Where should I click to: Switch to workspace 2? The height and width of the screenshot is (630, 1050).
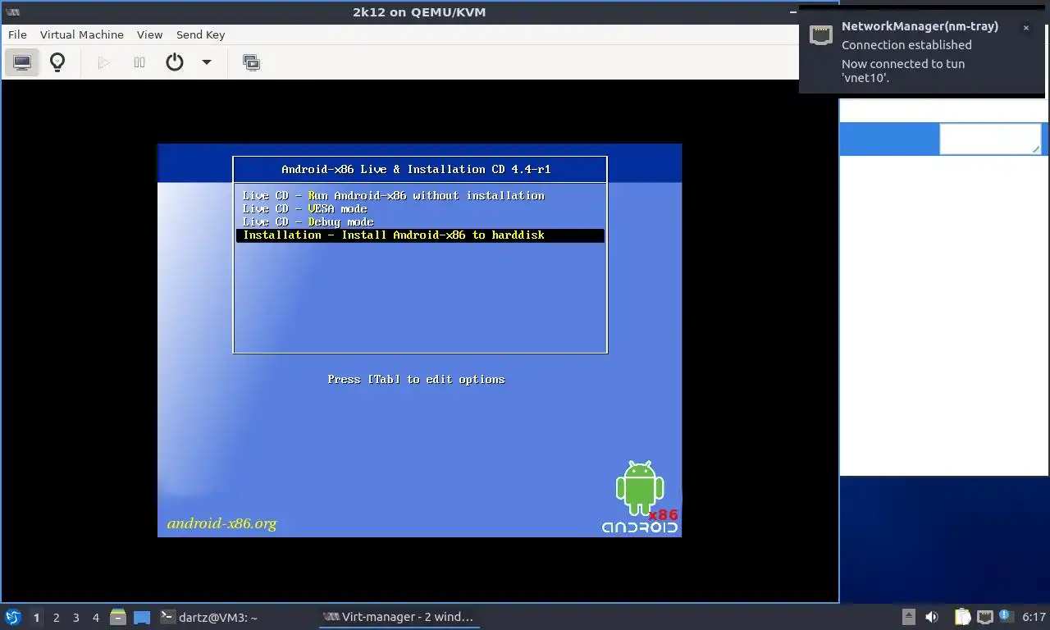point(56,618)
